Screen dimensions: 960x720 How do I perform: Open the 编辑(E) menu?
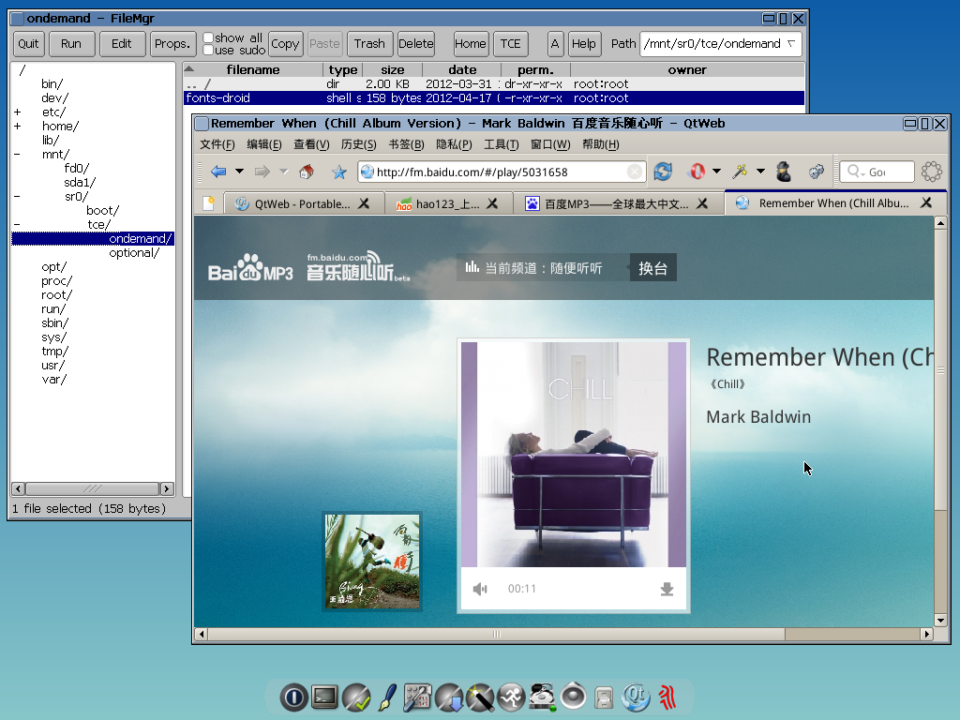(x=263, y=144)
